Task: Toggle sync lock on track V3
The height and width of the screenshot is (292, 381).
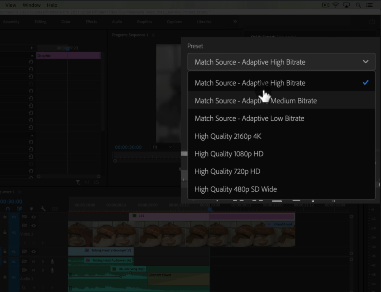Action: [x=24, y=216]
